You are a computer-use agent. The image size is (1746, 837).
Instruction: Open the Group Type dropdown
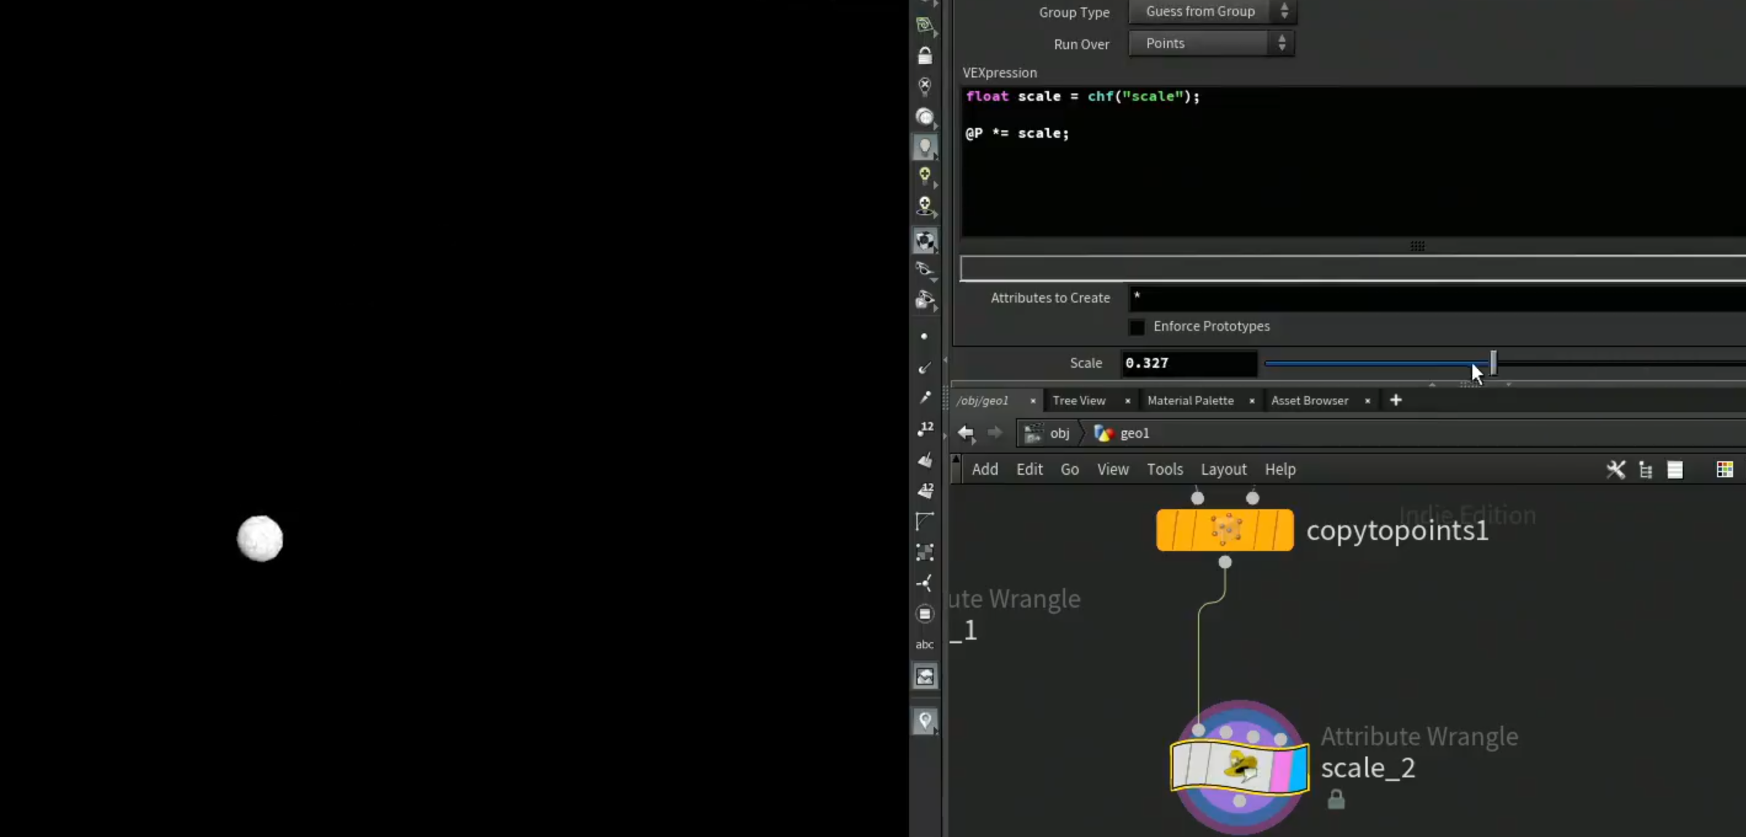point(1212,12)
